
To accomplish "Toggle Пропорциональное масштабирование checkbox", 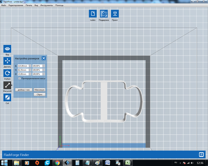I will pos(20,78).
